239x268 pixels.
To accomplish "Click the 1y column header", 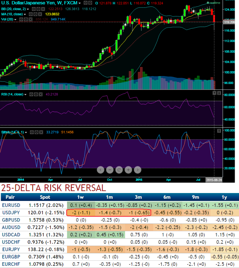I will tap(224, 197).
